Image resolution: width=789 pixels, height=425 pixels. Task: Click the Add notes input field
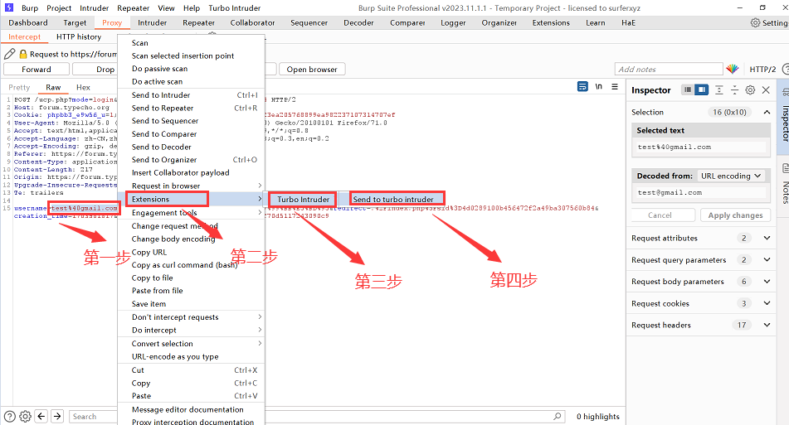(669, 69)
